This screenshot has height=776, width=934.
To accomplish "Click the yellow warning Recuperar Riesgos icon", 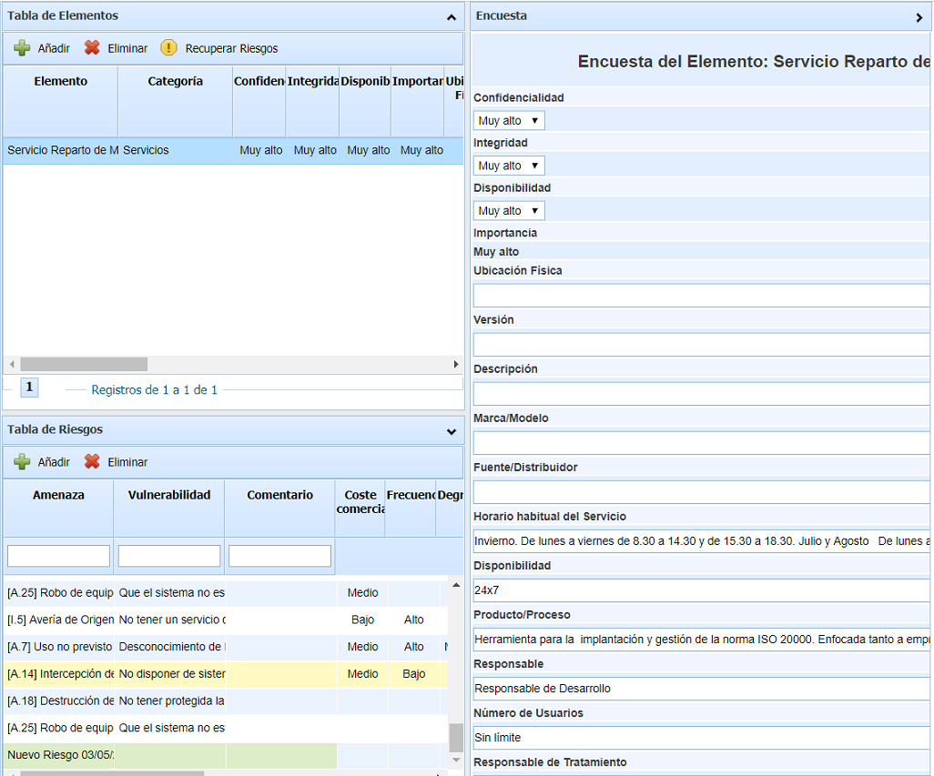I will (168, 48).
